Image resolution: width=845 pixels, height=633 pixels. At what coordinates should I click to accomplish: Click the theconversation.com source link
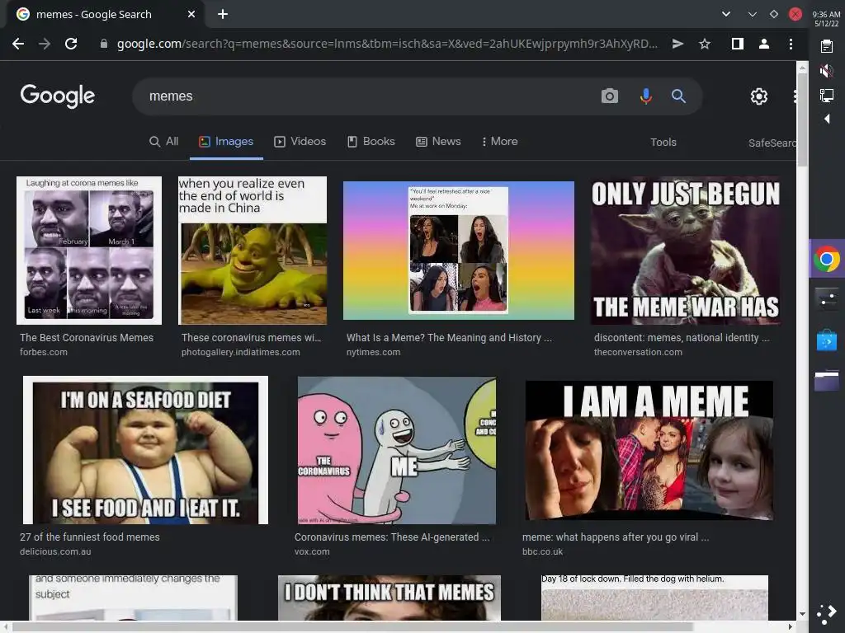pyautogui.click(x=638, y=352)
